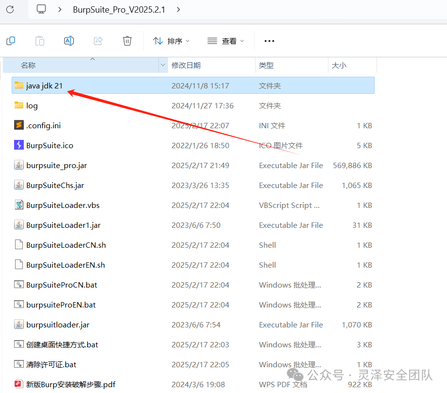Select the 清除许可证.bat file icon
Screen dimensions: 447x393
coord(19,364)
